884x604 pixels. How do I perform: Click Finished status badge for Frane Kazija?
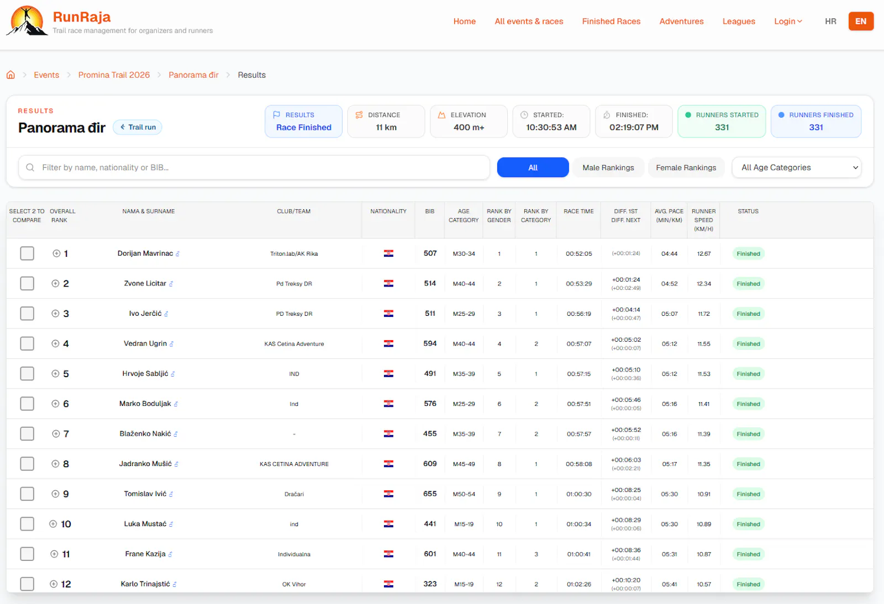748,554
